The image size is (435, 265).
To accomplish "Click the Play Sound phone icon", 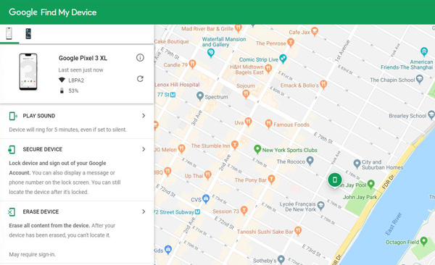I will [13, 116].
